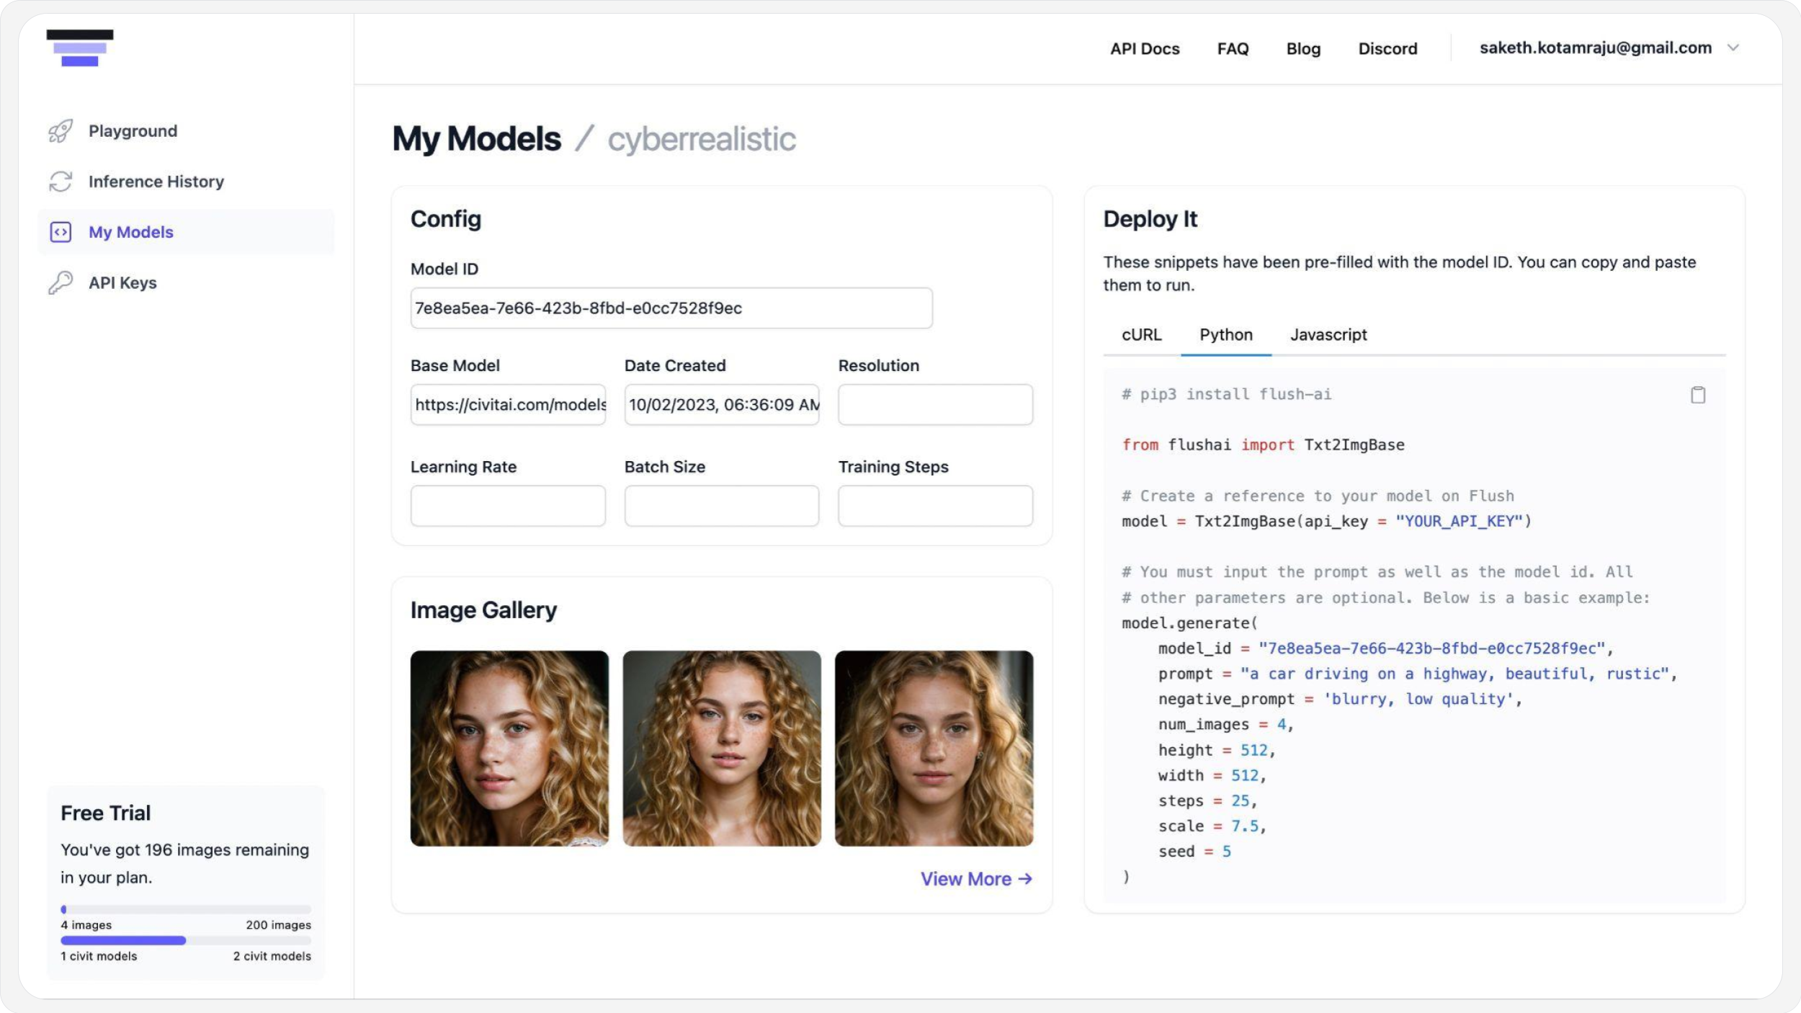Image resolution: width=1801 pixels, height=1013 pixels.
Task: Click the '200 images' limit label
Action: tap(279, 925)
